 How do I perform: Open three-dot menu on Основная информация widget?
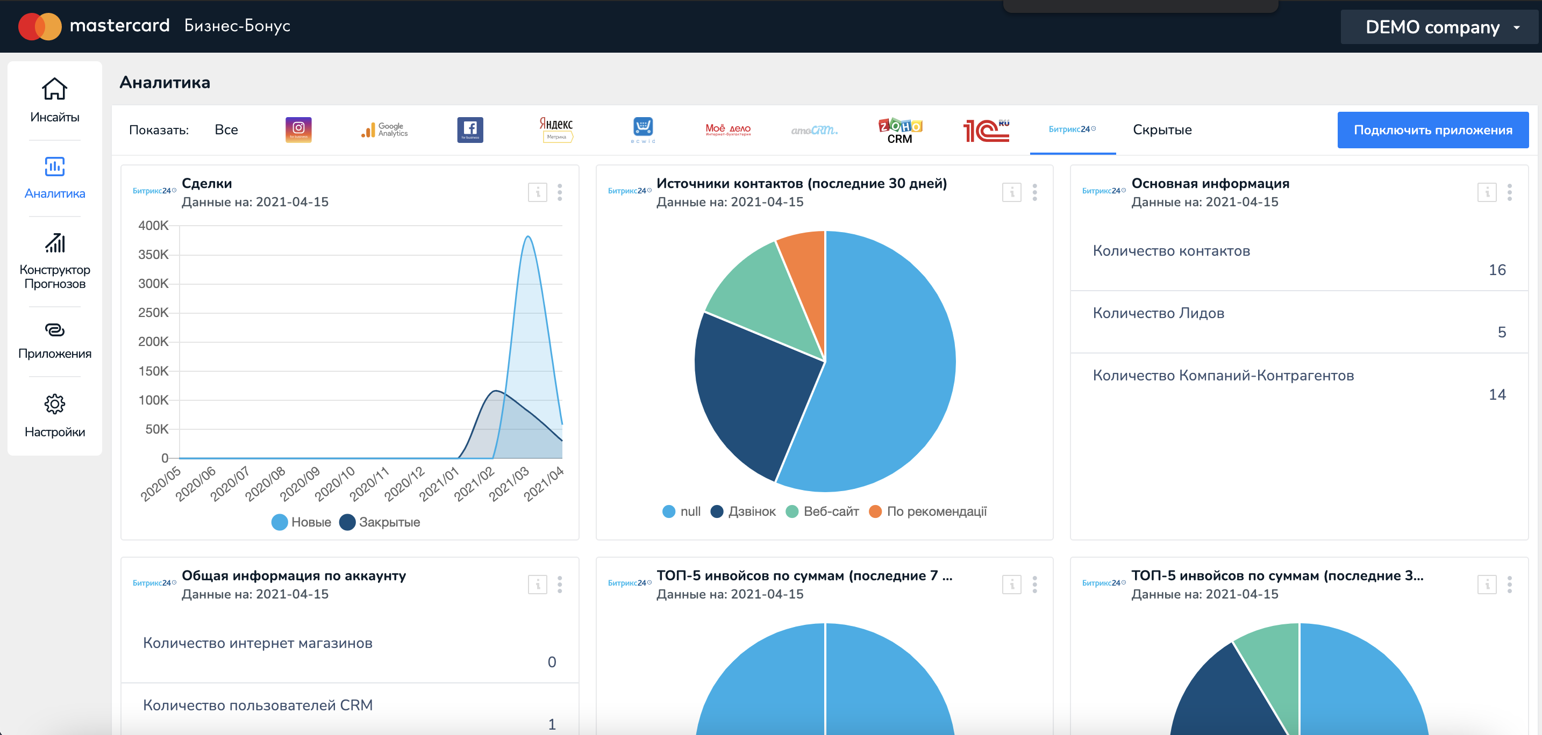tap(1509, 192)
